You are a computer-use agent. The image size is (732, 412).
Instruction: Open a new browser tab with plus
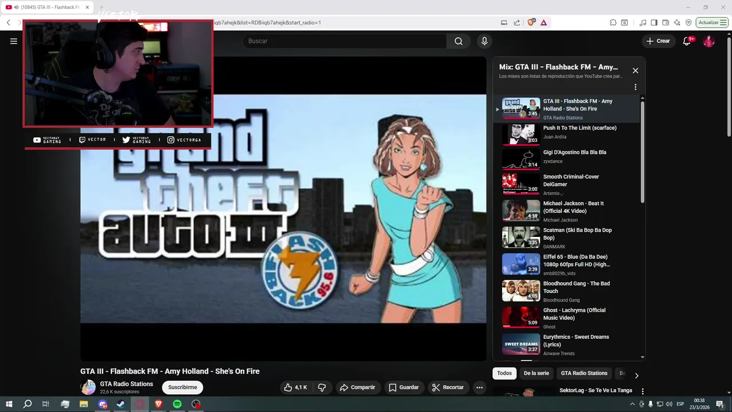click(x=102, y=7)
